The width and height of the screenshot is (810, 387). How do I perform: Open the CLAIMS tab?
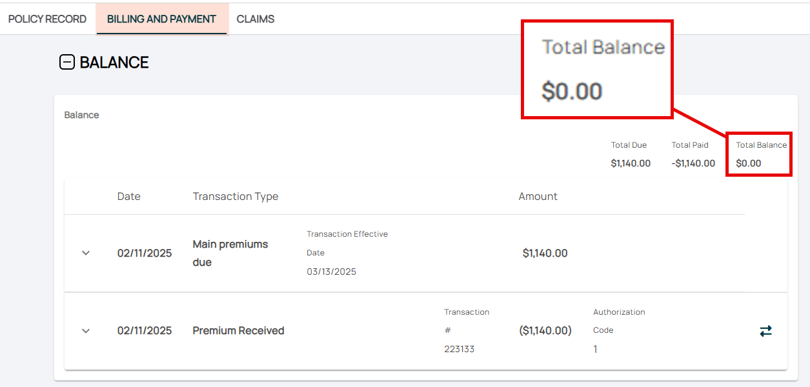coord(256,19)
